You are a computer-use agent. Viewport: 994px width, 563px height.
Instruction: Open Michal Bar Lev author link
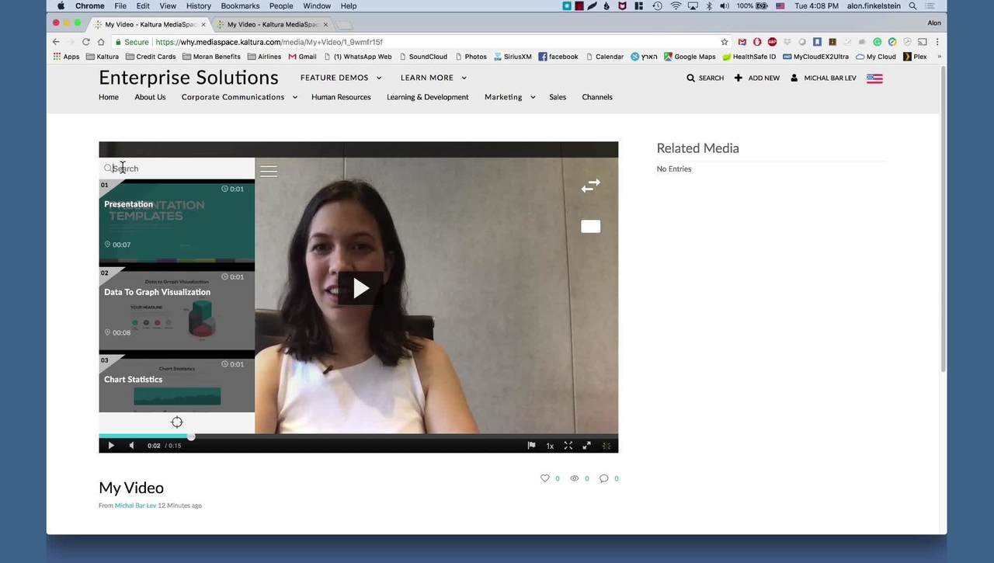(x=135, y=506)
